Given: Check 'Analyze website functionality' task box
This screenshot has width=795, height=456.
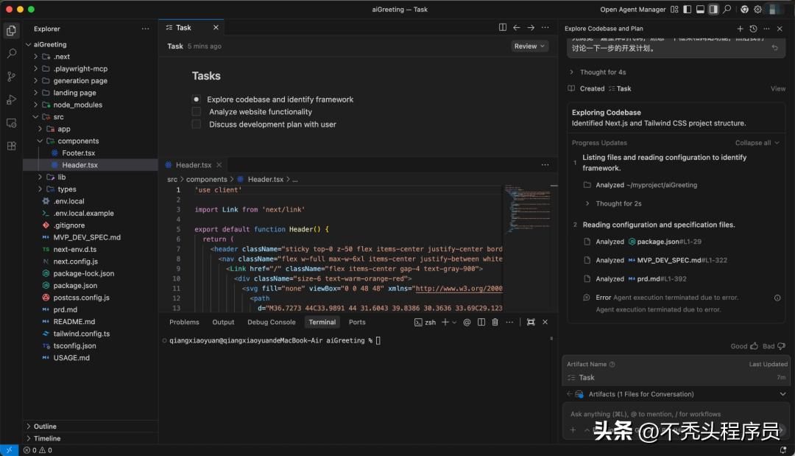Looking at the screenshot, I should click(196, 112).
